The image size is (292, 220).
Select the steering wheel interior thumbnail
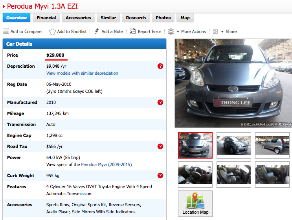195,174
